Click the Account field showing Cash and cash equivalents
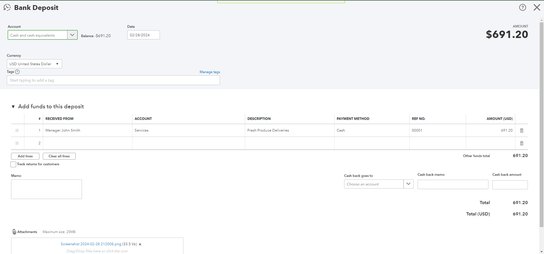The image size is (544, 254). (x=38, y=35)
